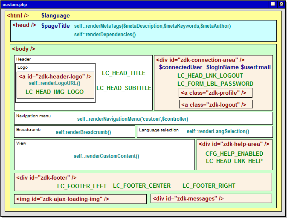Click the LC_HEAD_LNK_HELP constant
This screenshot has height=218, width=287.
234,161
